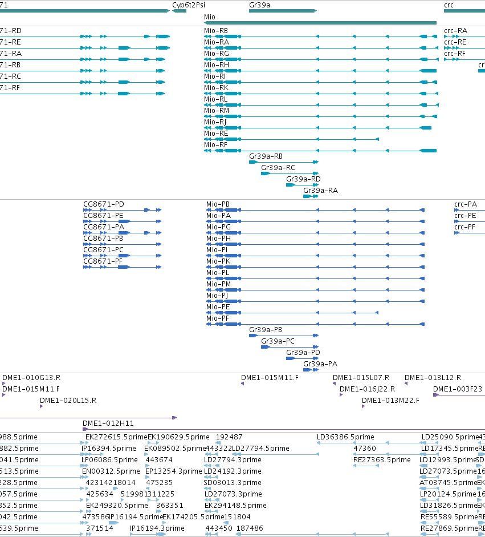This screenshot has width=485, height=537.
Task: Click EST label 47360
Action: tap(365, 448)
